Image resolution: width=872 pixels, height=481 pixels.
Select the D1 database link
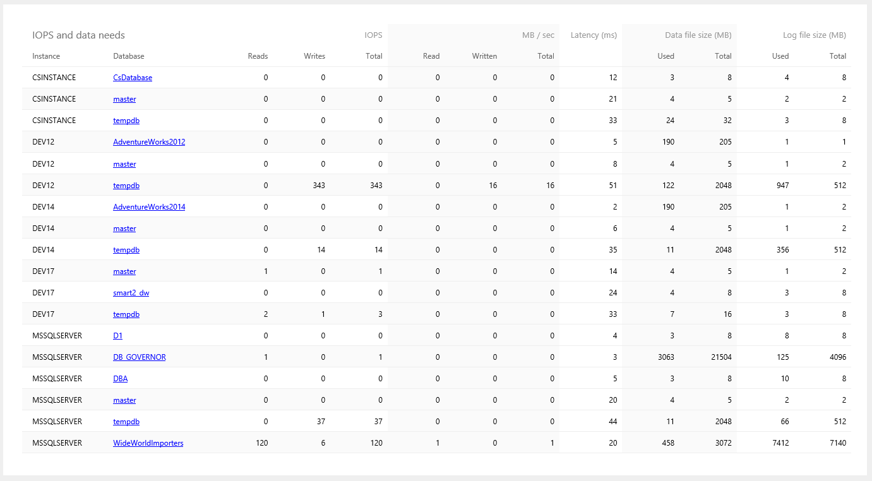(118, 336)
